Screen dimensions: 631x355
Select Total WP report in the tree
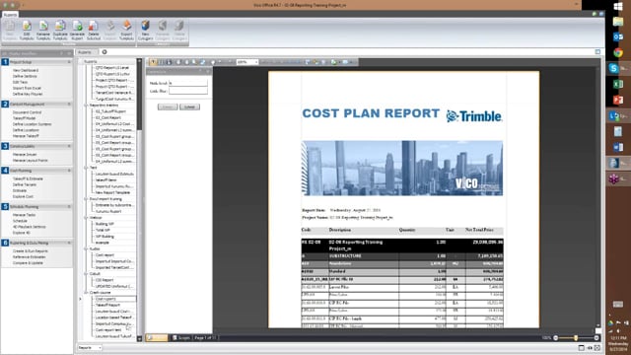click(x=103, y=230)
